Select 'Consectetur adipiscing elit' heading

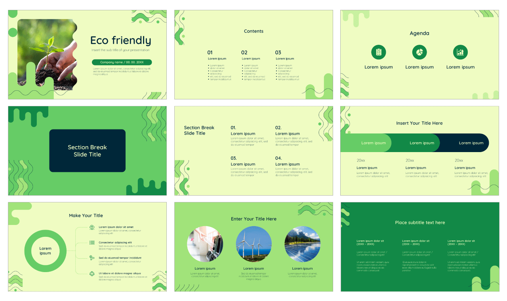click(115, 242)
